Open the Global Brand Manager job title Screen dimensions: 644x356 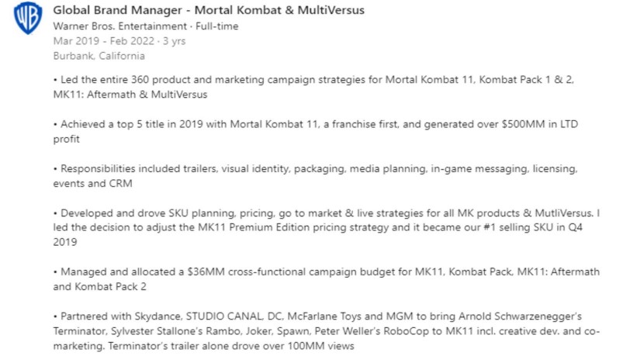(x=208, y=10)
